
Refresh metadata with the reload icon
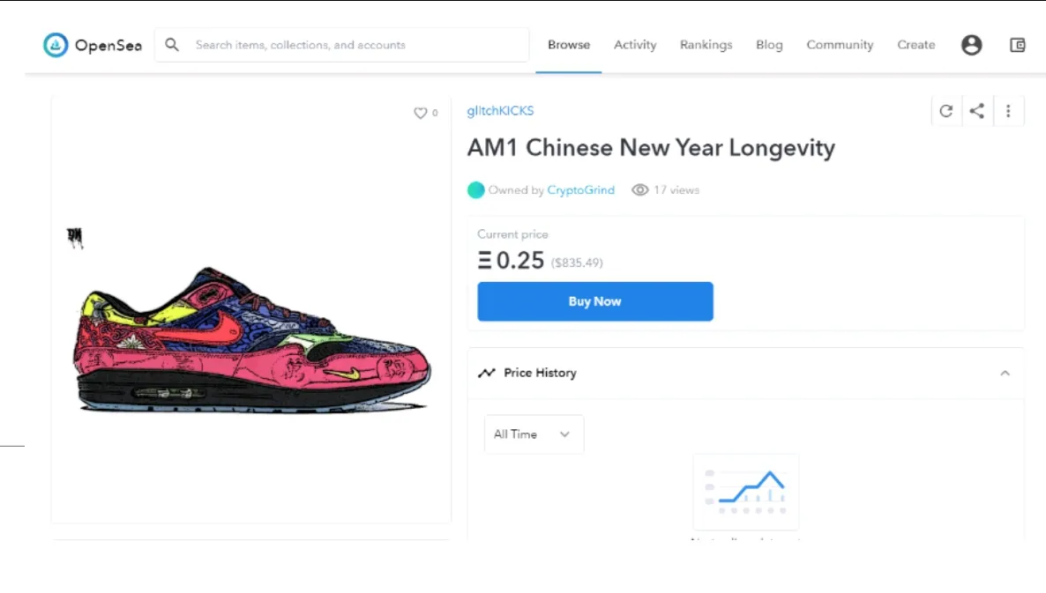pos(946,111)
